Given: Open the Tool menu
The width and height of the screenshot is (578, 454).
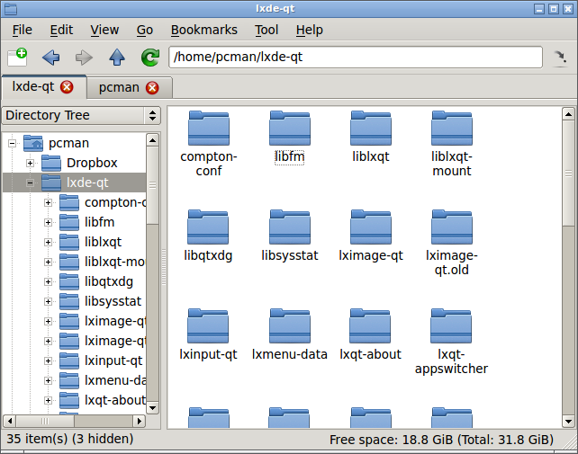Looking at the screenshot, I should (x=266, y=30).
